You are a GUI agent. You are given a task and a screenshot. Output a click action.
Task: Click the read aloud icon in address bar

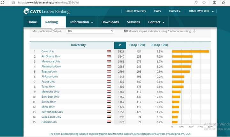(x=196, y=2)
